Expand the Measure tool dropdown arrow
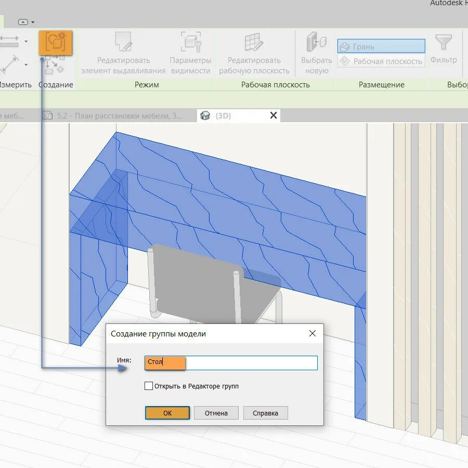The height and width of the screenshot is (468, 468). 27,65
